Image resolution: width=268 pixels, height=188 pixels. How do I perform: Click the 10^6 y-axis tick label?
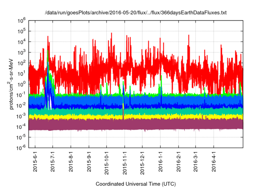tap(21, 21)
